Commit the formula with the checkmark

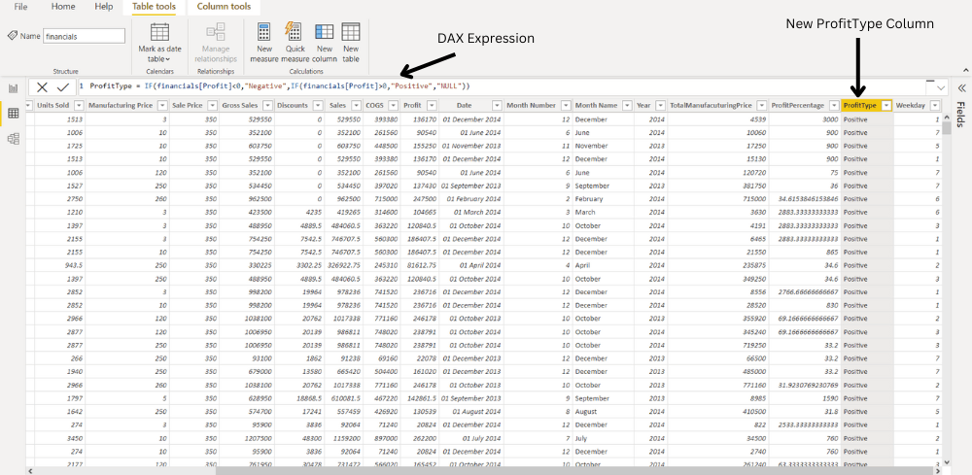(x=63, y=86)
